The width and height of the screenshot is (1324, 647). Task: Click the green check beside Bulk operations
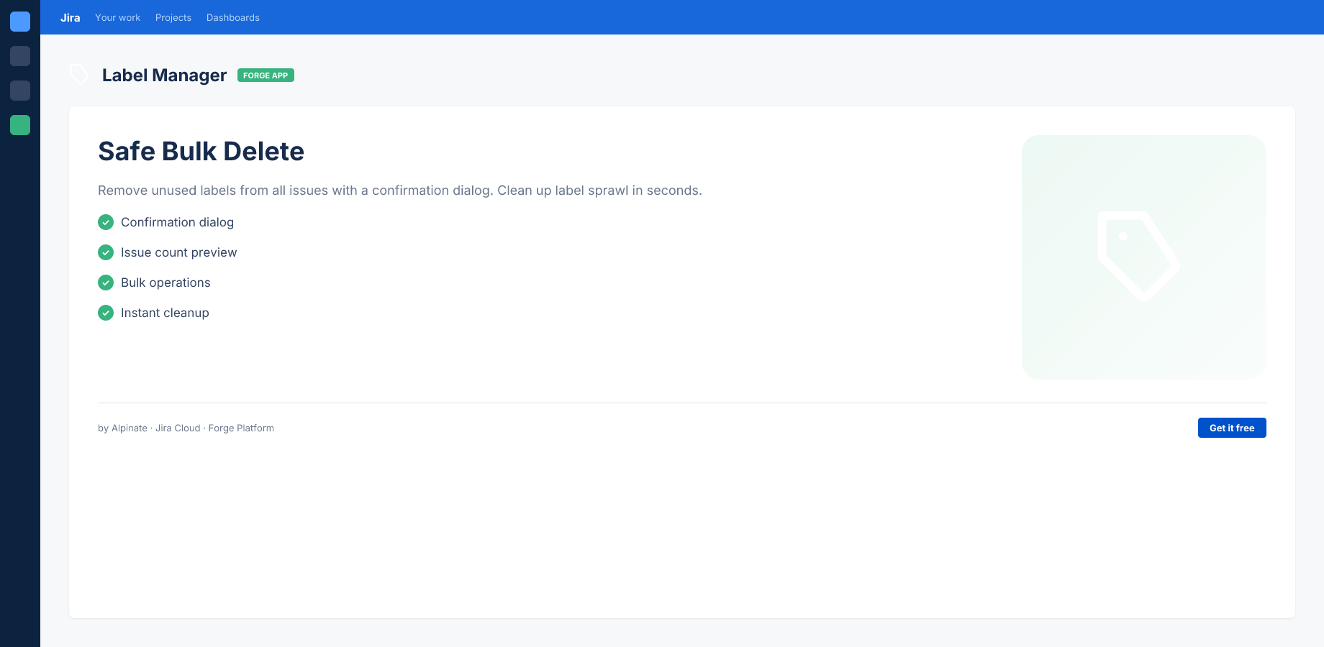[x=106, y=283]
